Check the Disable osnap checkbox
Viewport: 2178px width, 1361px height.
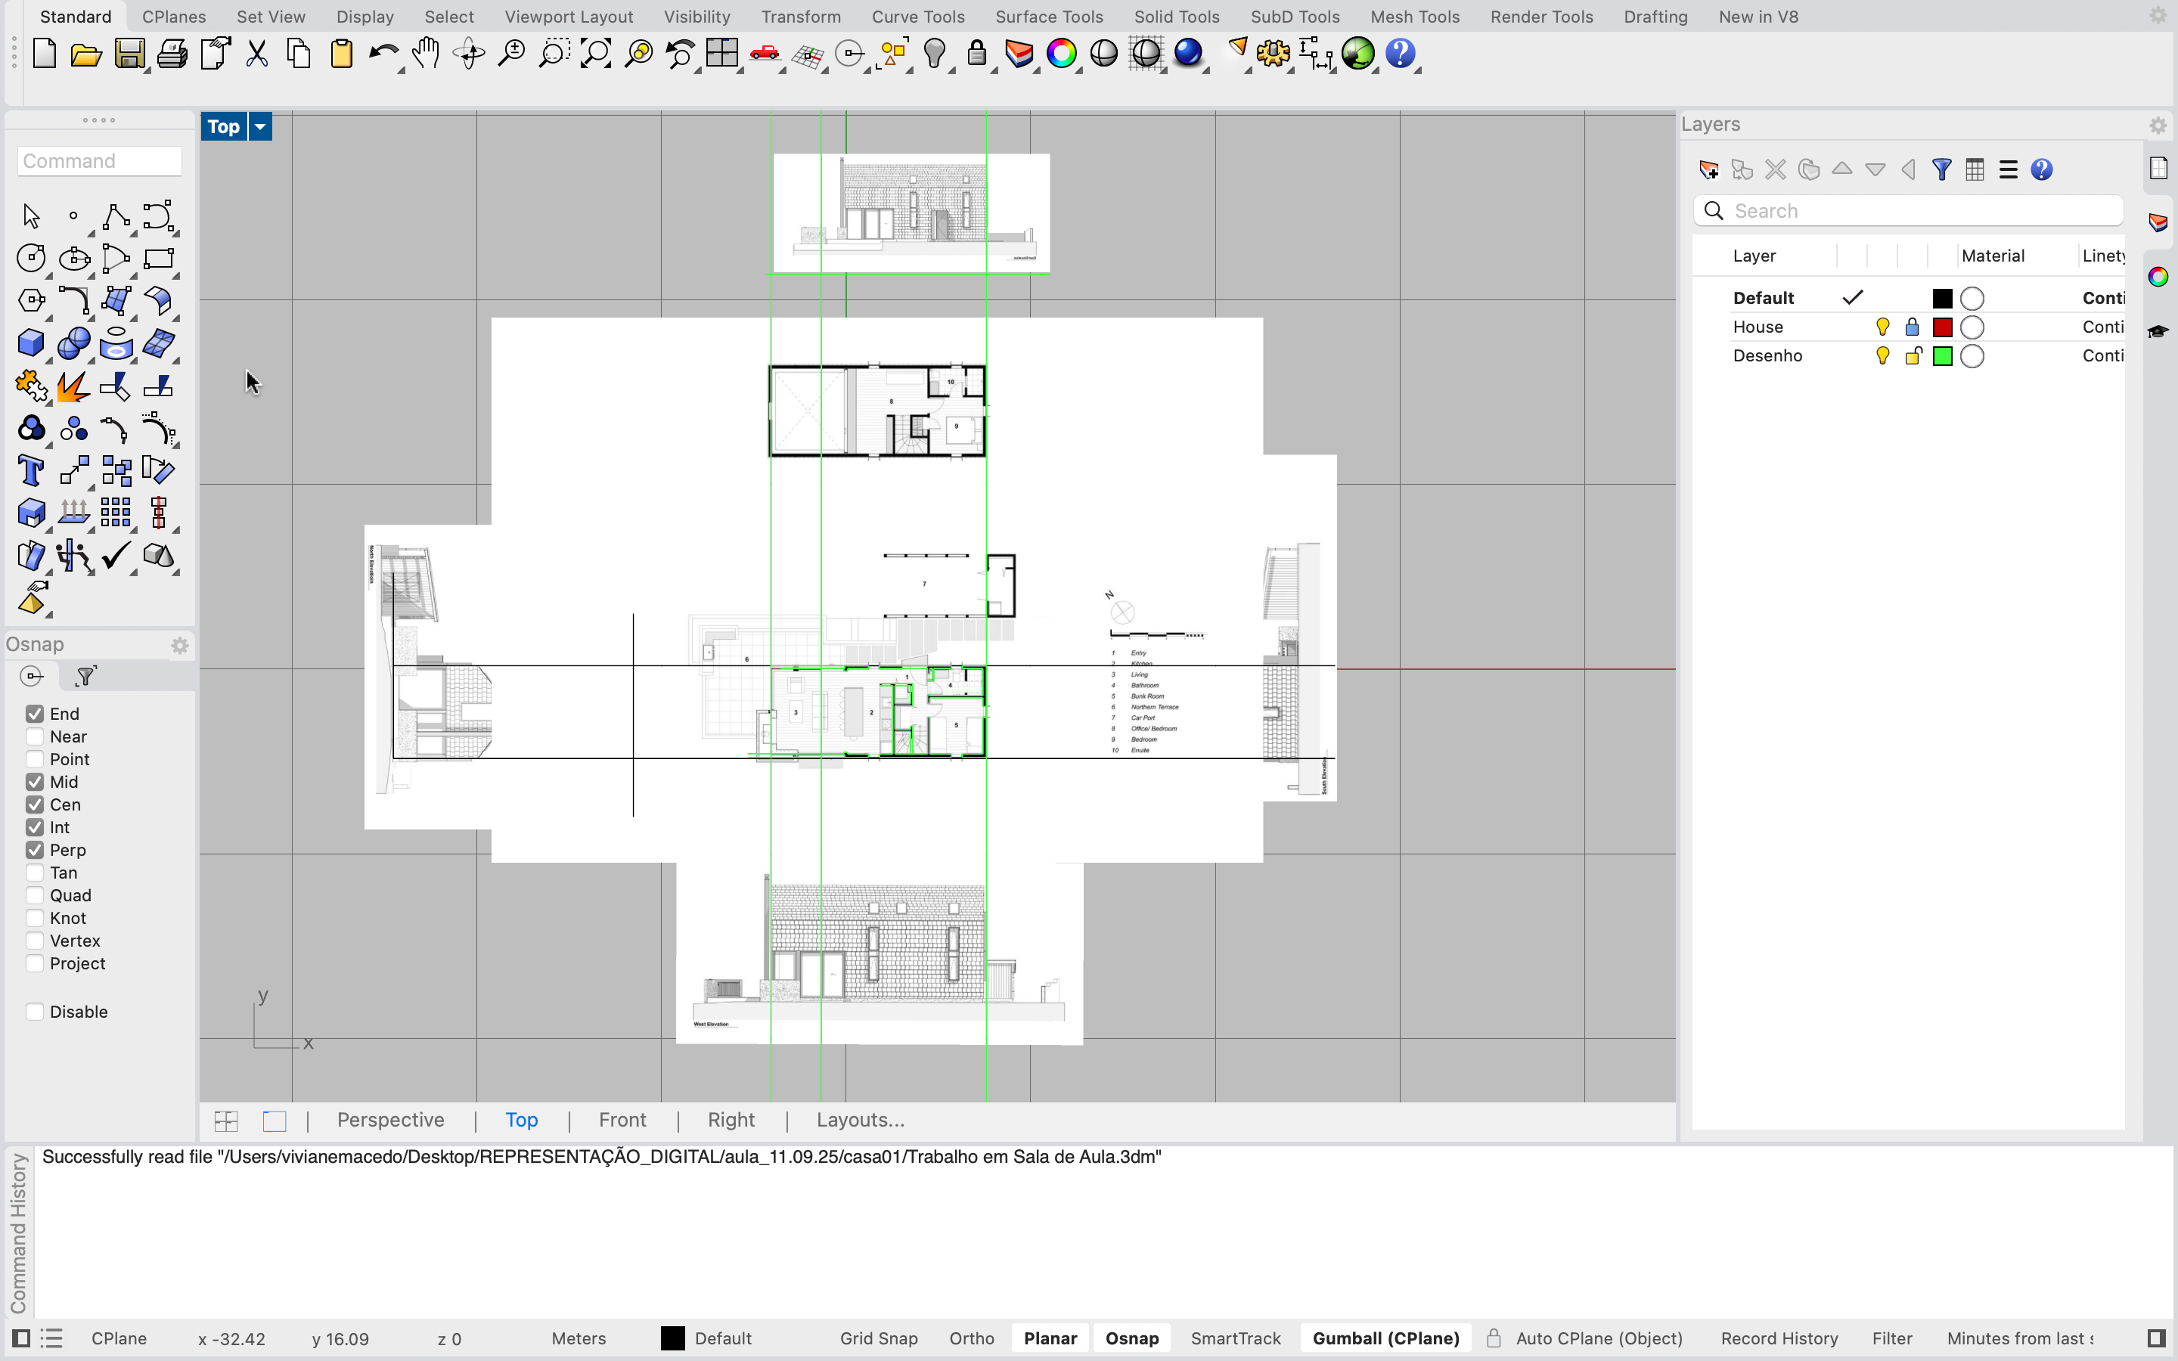35,1012
